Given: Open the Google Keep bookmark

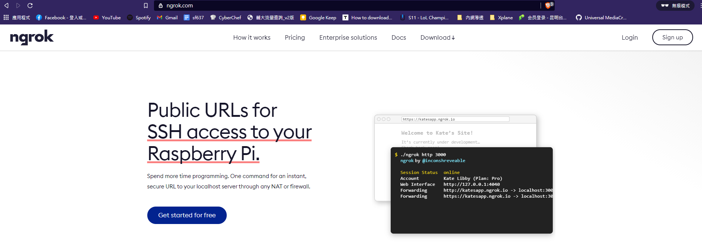Looking at the screenshot, I should click(318, 17).
